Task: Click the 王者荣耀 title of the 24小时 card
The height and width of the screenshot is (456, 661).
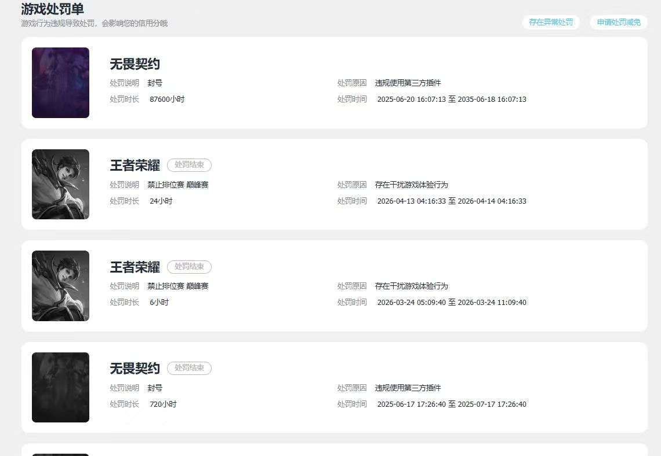Action: [135, 166]
